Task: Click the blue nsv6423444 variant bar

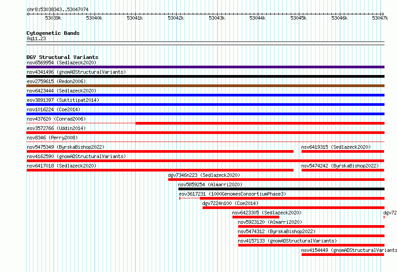Action: tap(205, 95)
